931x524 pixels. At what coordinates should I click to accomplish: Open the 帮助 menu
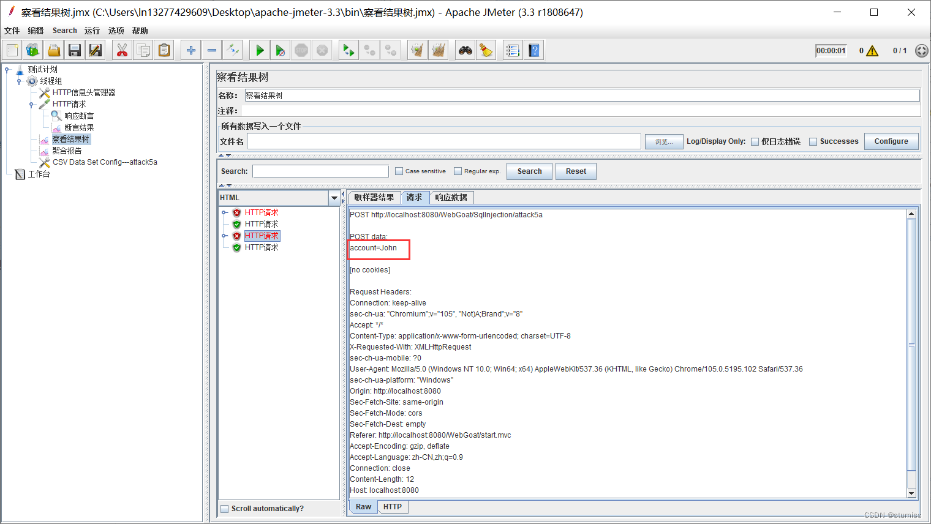(x=140, y=31)
